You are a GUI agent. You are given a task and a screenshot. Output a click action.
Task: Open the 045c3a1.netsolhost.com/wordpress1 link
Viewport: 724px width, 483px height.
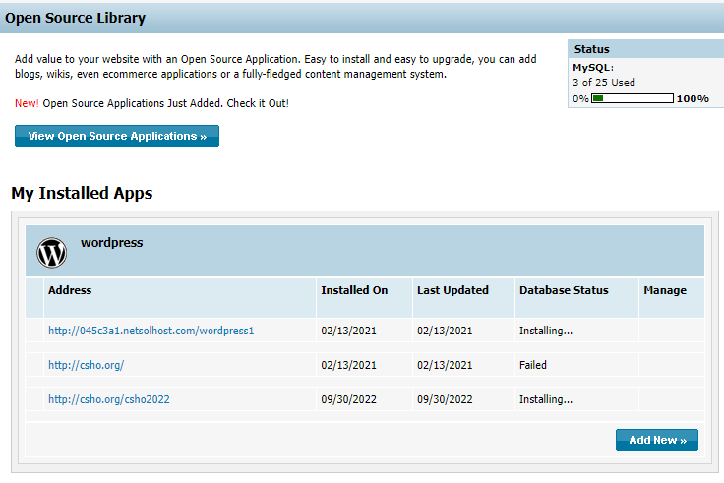[151, 331]
